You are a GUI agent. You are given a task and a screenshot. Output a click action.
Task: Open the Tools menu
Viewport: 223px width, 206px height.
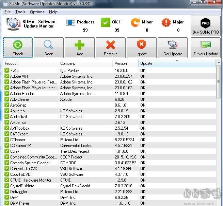coord(20,12)
